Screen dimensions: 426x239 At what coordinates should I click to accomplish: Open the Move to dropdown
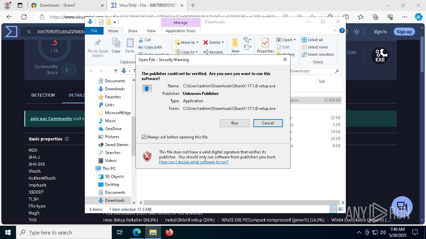tap(187, 42)
